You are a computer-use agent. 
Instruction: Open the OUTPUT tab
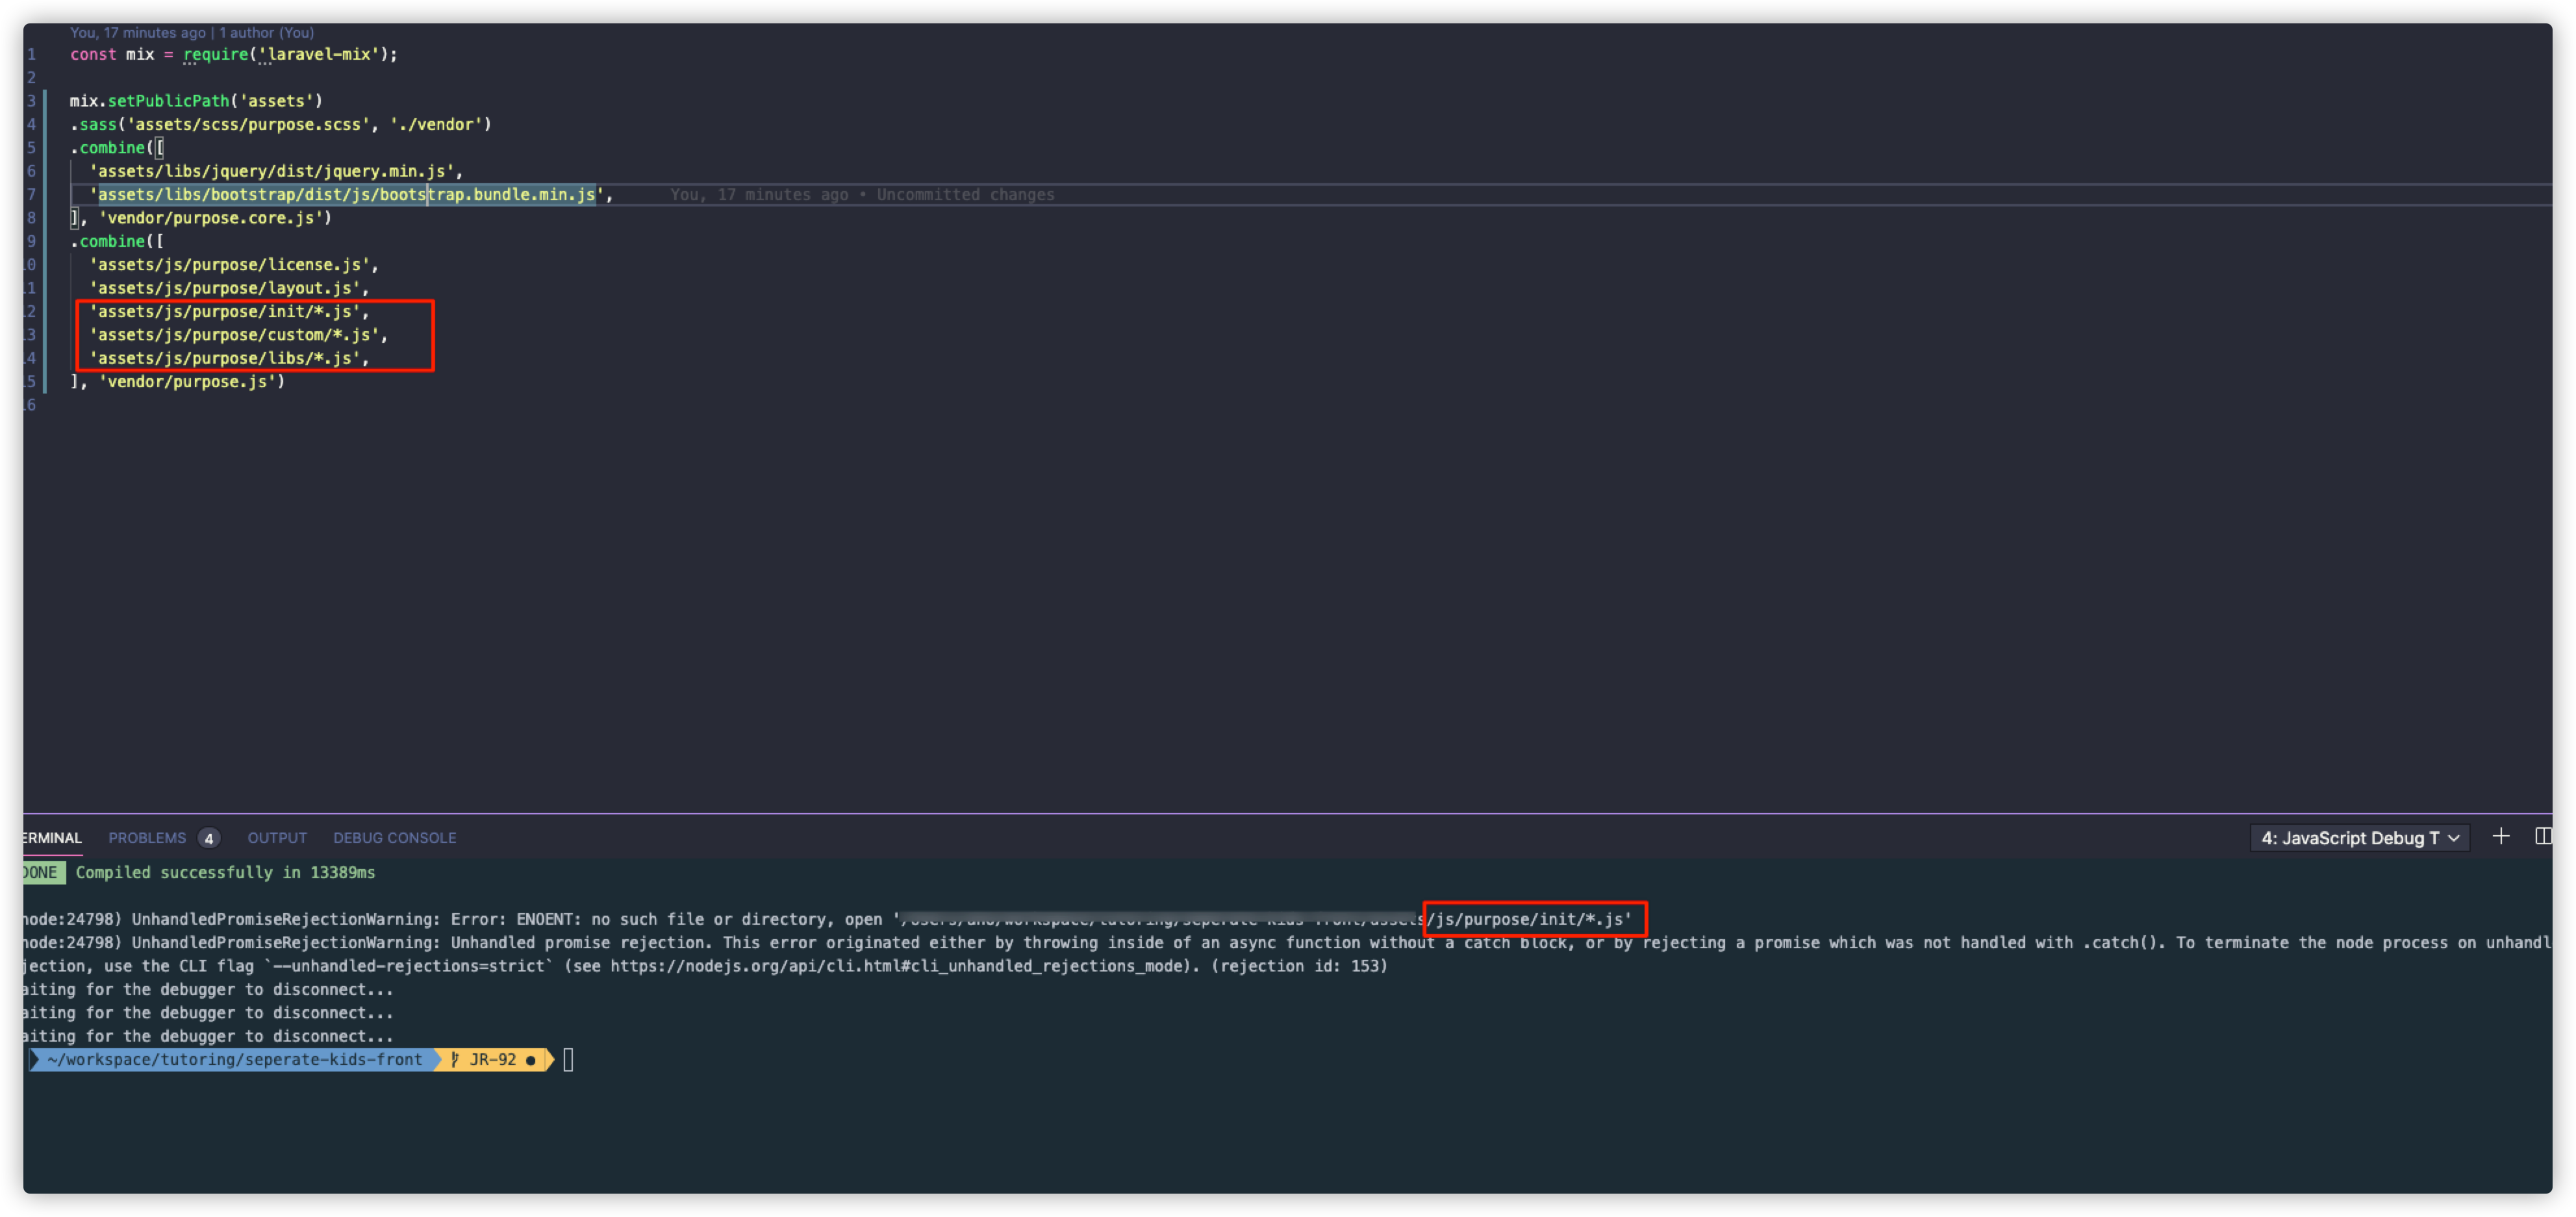[277, 838]
